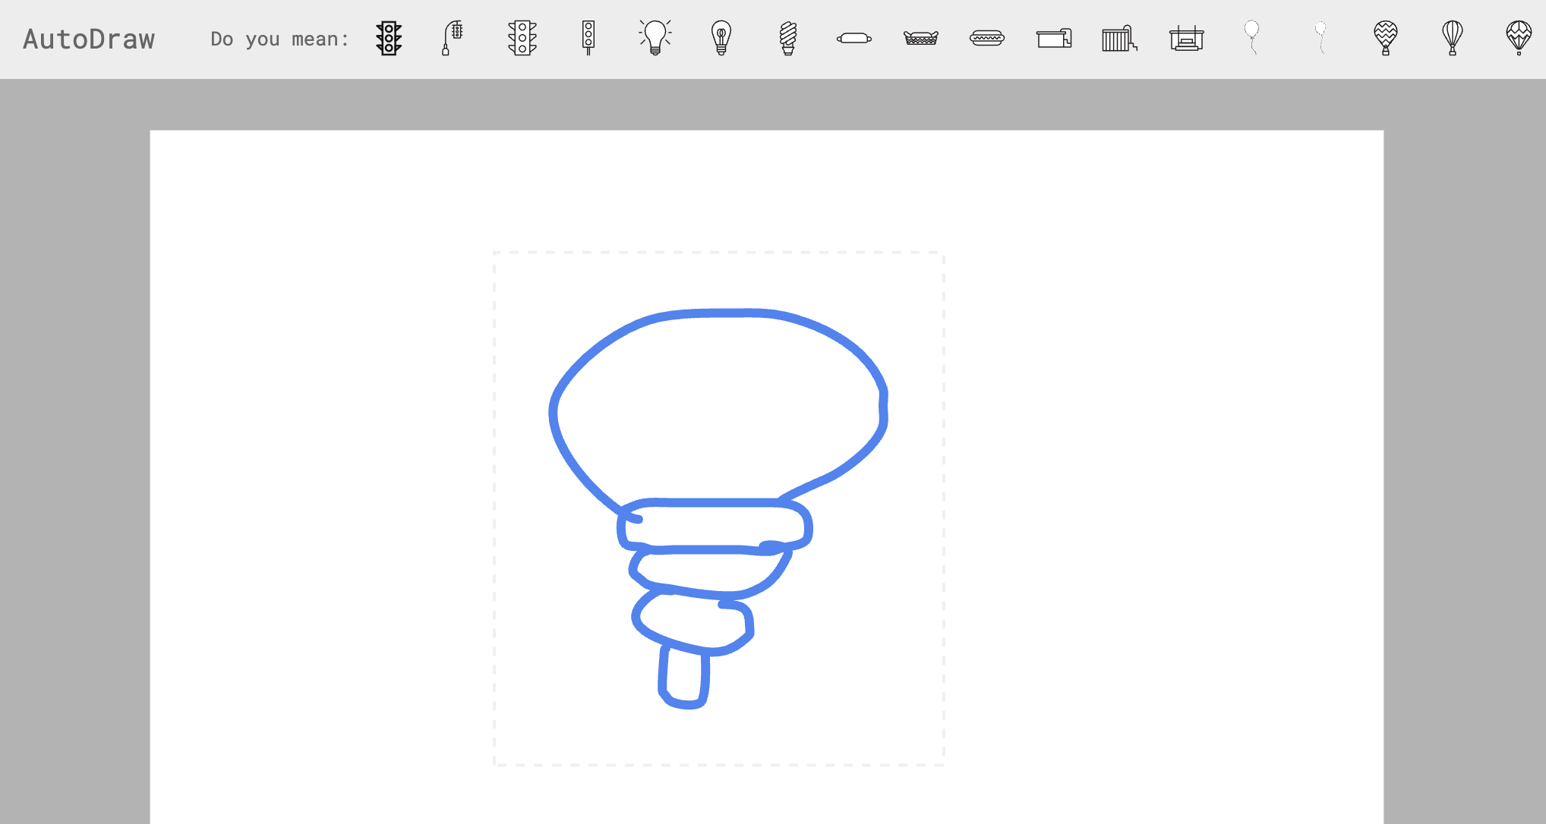Choose the boxing ring style suggestion
Viewport: 1546px width, 824px height.
1186,38
